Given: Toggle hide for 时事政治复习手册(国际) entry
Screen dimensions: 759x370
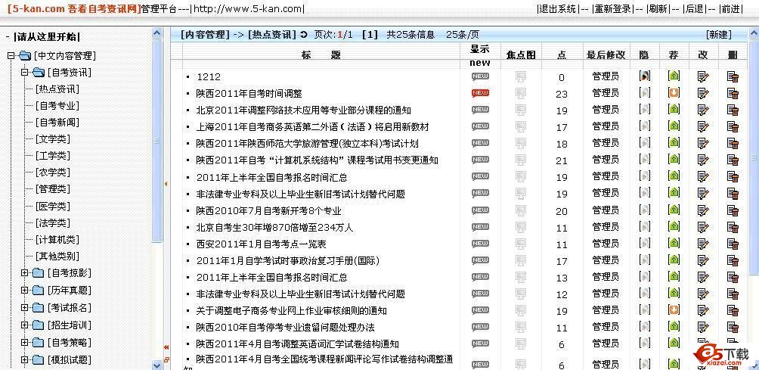Looking at the screenshot, I should (644, 260).
